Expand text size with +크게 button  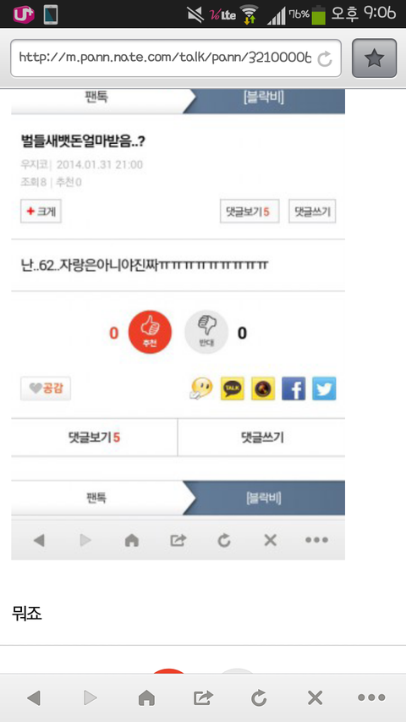click(x=41, y=212)
